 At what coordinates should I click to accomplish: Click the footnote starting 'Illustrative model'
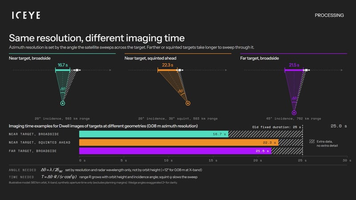click(93, 183)
